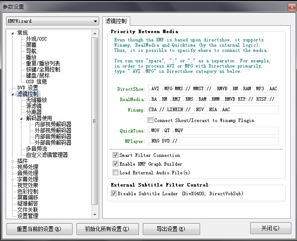Toggle Smart Filter Connection checkbox
Image resolution: width=297 pixels, height=241 pixels.
tap(115, 155)
